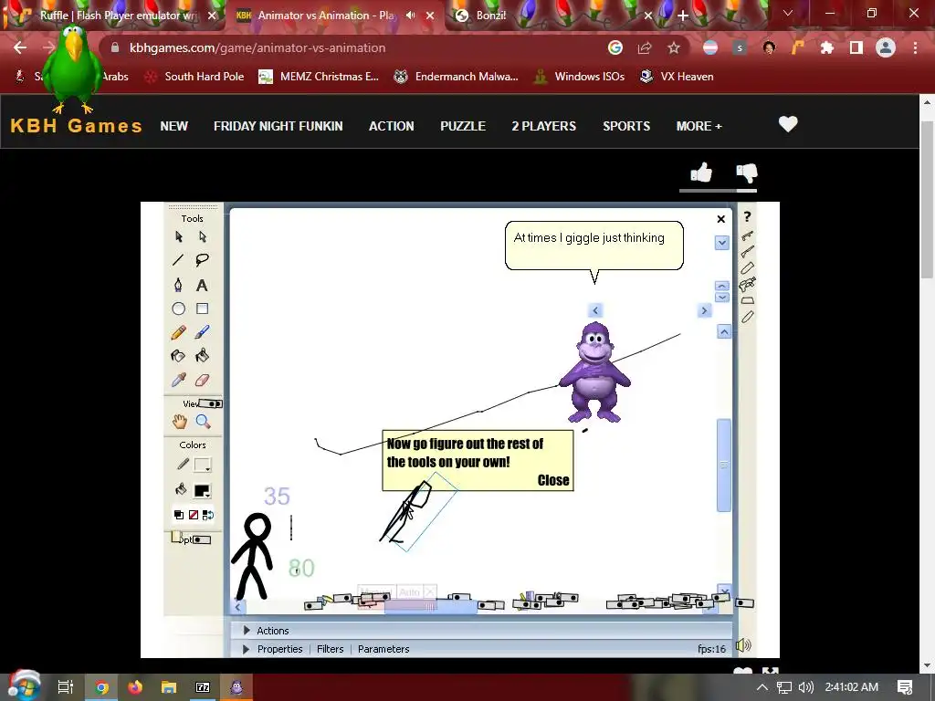Swap stroke and fill colors
935x701 pixels.
click(x=208, y=515)
